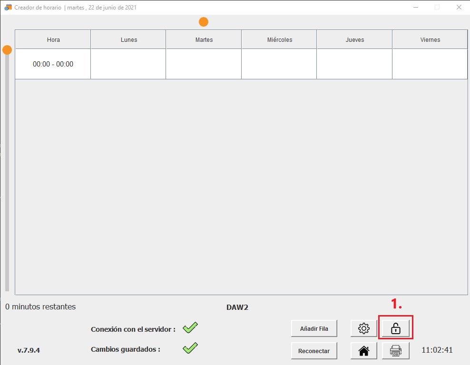Click the empty cell under Lunes
Viewport: 470px width, 365px height.
(128, 64)
